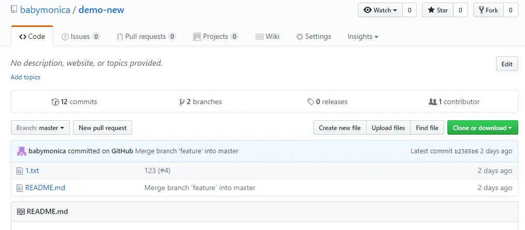
Task: Open the 1.txt file
Action: click(x=32, y=171)
